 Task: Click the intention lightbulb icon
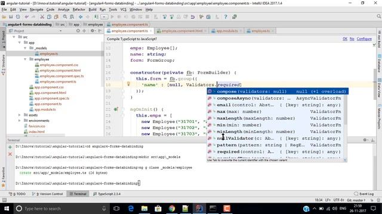[x=128, y=84]
